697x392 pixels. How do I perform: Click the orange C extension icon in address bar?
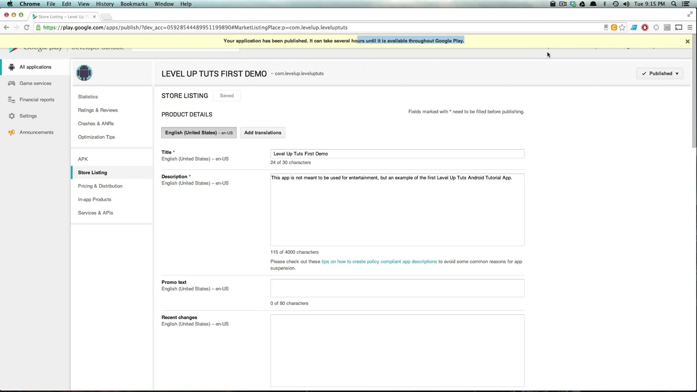[x=614, y=27]
